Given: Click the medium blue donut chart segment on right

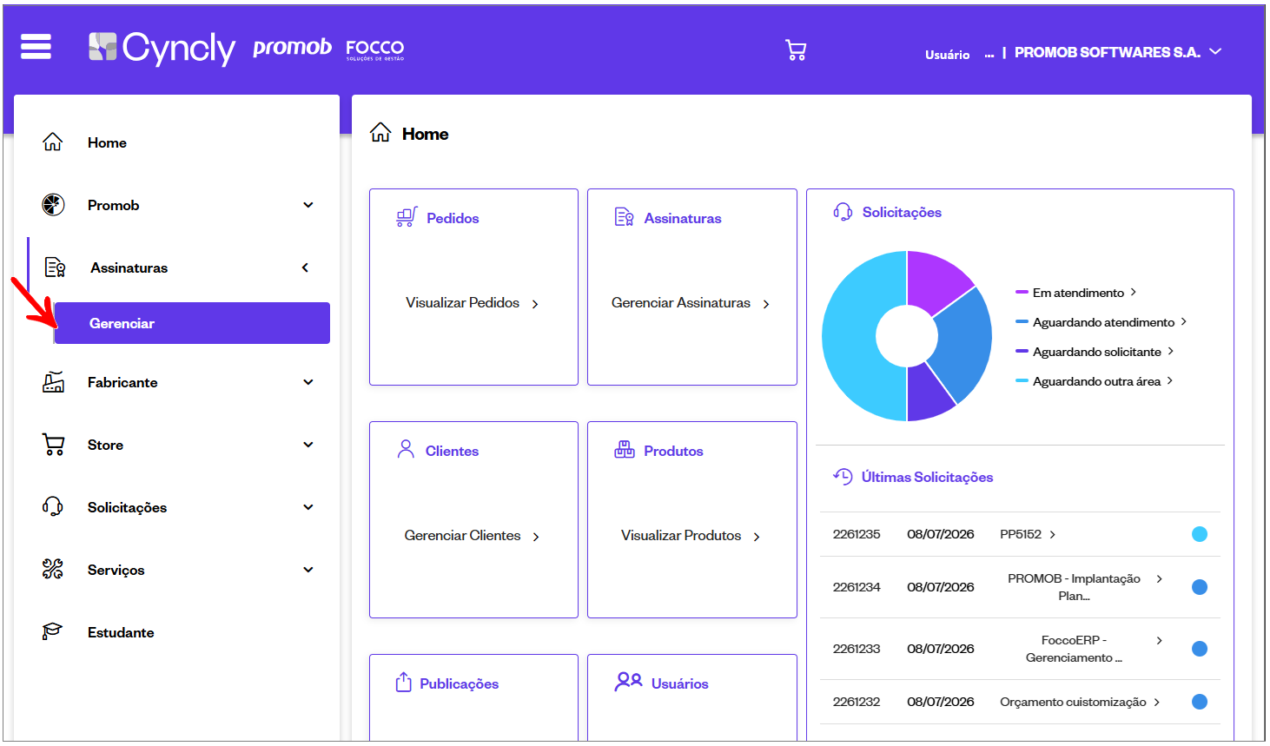Looking at the screenshot, I should pos(965,344).
